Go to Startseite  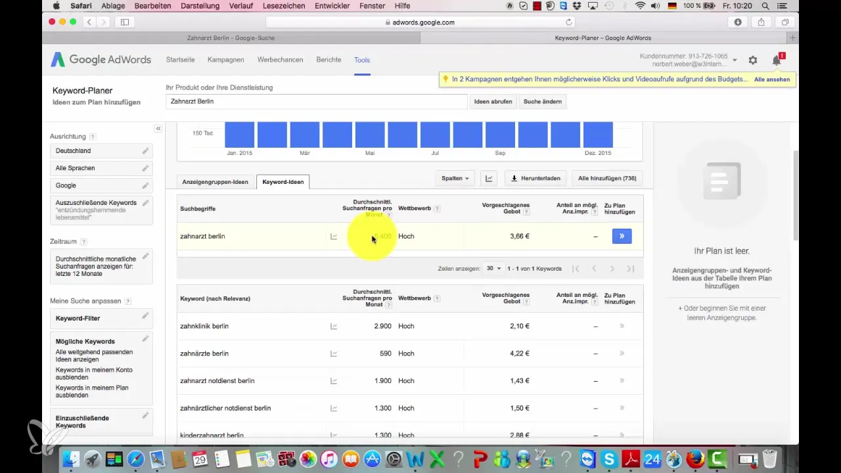coord(180,60)
